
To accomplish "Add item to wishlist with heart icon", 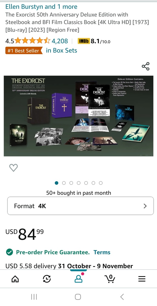I will 13,168.
